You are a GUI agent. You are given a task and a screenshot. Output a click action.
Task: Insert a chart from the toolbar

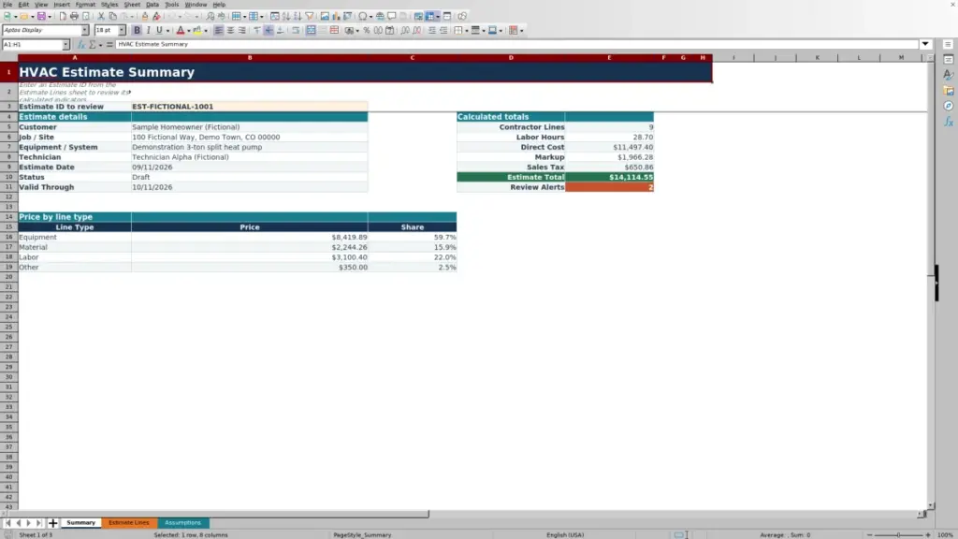(x=336, y=17)
